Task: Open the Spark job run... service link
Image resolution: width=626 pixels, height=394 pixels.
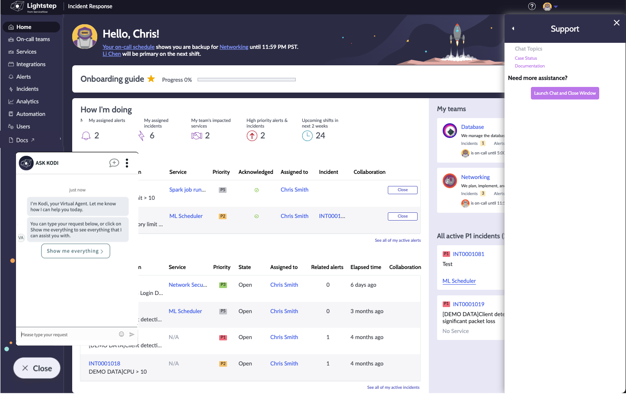Action: pos(188,190)
